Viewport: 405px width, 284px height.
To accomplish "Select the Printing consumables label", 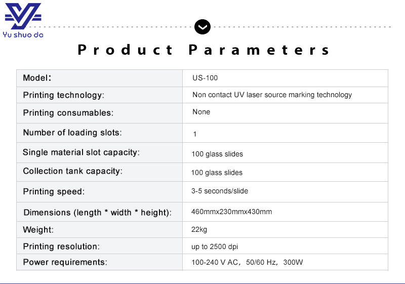I will (68, 113).
